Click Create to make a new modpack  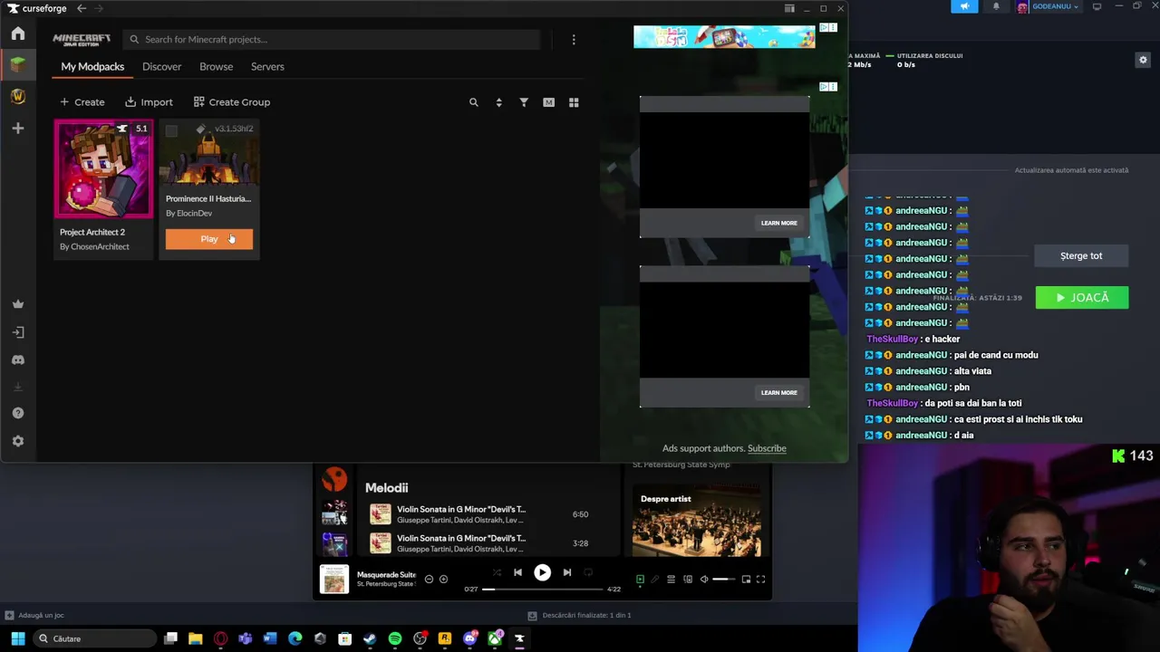(82, 102)
